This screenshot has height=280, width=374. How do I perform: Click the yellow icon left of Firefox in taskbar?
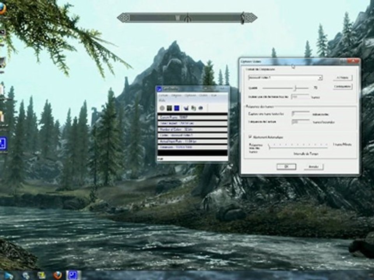coord(42,275)
